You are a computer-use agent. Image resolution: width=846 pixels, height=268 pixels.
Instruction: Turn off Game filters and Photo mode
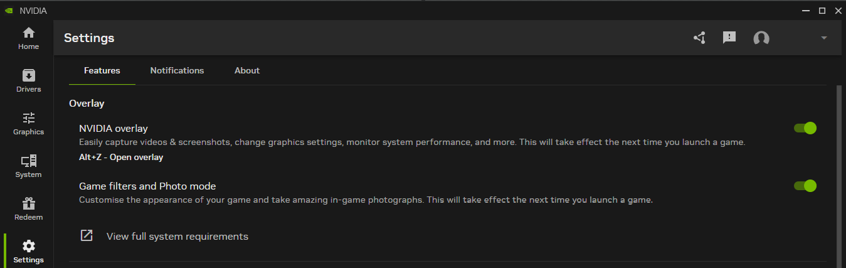805,186
